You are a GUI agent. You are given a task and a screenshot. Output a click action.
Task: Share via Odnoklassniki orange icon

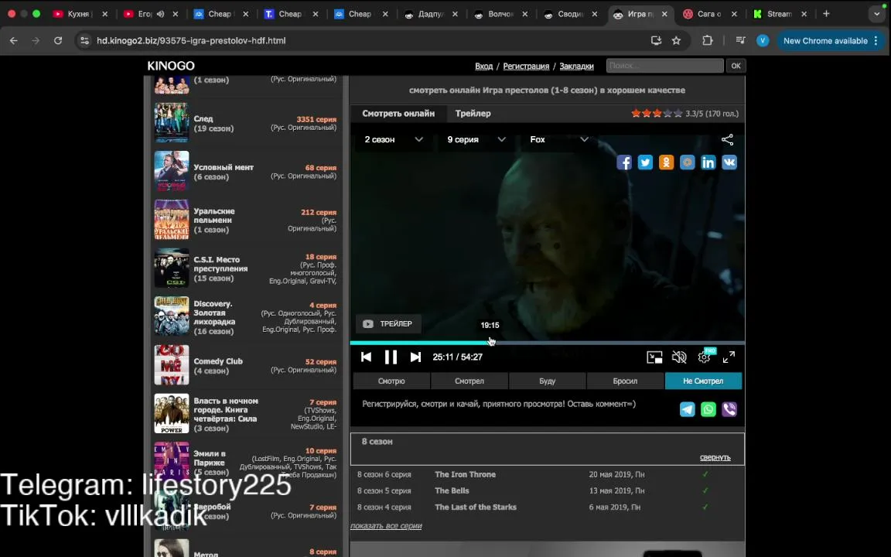pos(666,162)
